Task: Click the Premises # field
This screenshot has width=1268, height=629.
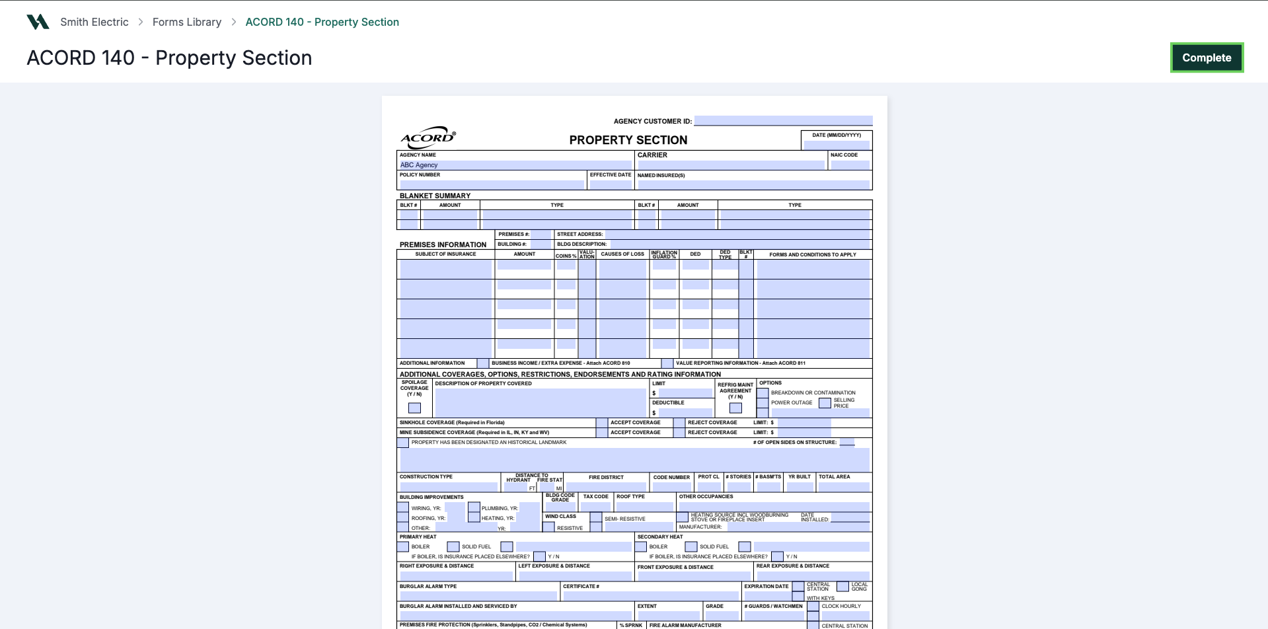Action: click(541, 235)
